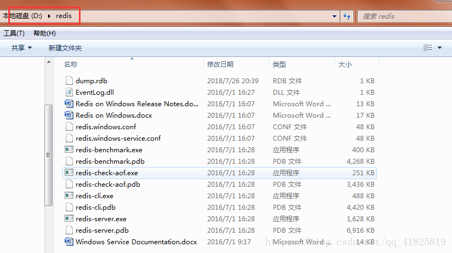The image size is (452, 253).
Task: Change the view with the view layout icon
Action: [427, 48]
